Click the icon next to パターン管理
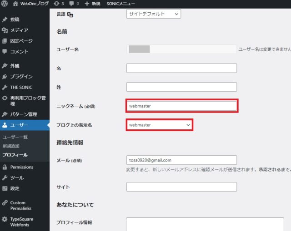291x231 pixels. (x=5, y=114)
